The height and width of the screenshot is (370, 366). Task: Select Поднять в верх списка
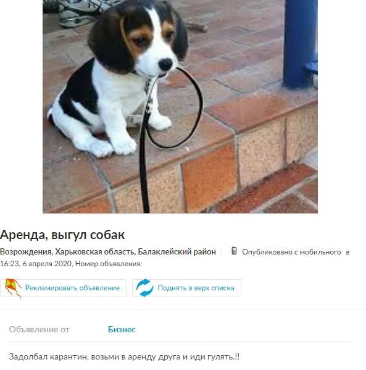196,288
